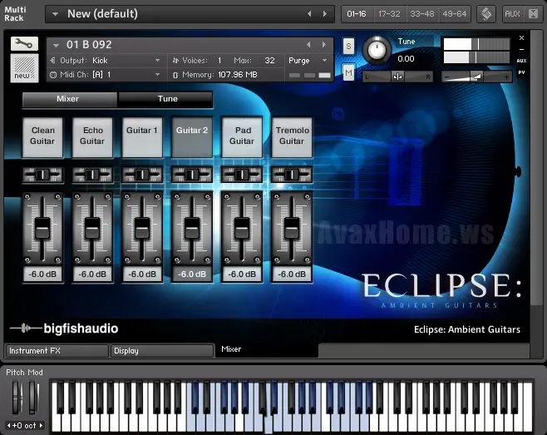Toggle the Echo Guitar layer button
Screen dimensions: 547x435
(x=92, y=137)
